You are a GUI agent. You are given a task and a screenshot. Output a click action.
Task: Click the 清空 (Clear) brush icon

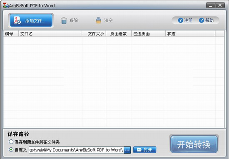98,20
